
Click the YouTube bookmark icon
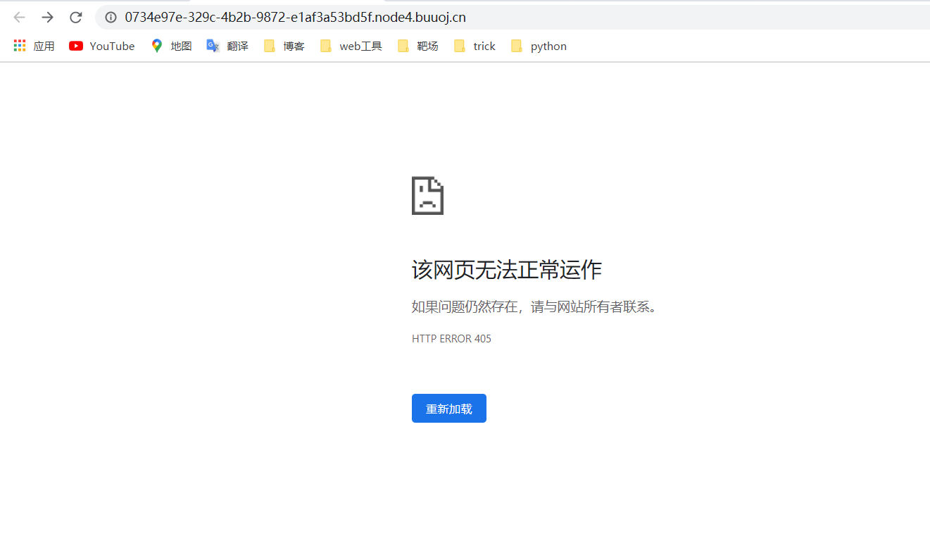(75, 46)
